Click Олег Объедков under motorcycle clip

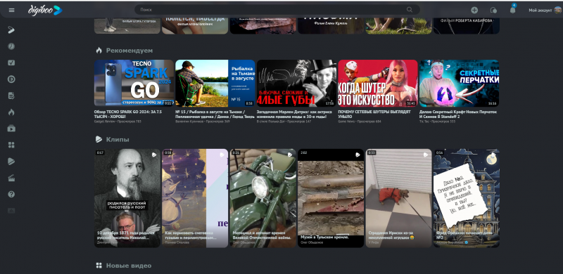pyautogui.click(x=244, y=243)
